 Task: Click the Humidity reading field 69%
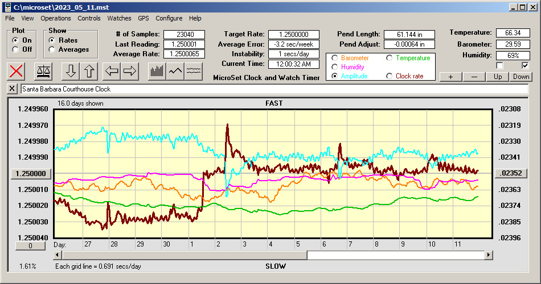[513, 56]
